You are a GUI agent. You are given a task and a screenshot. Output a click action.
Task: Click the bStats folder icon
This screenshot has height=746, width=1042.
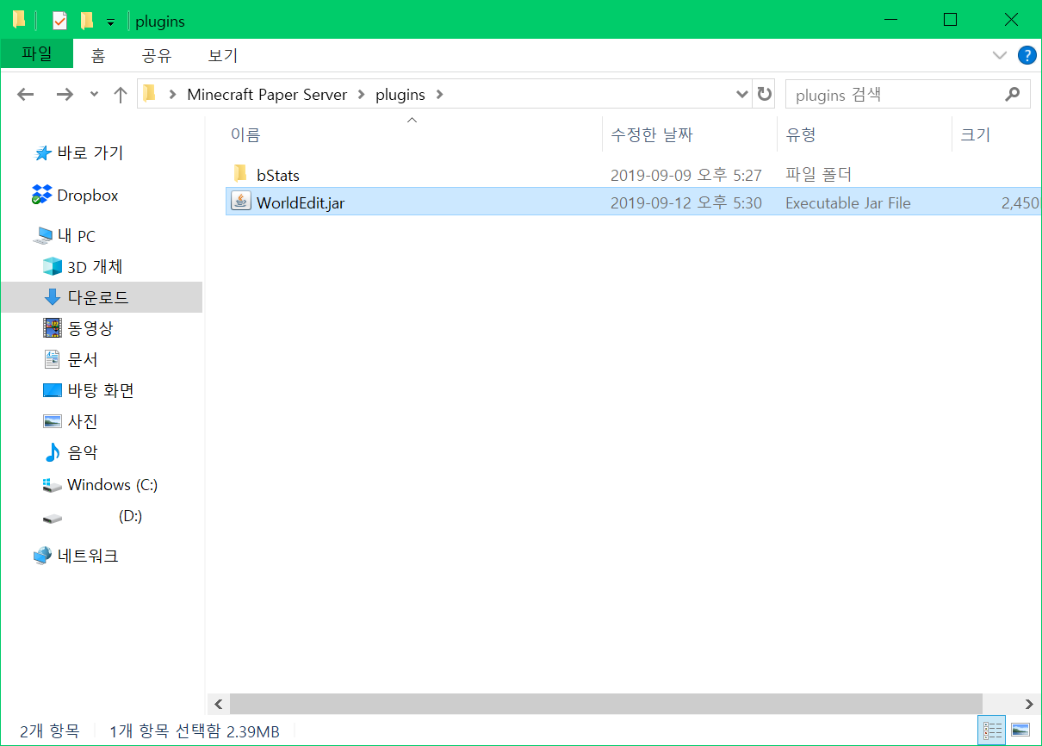(241, 173)
